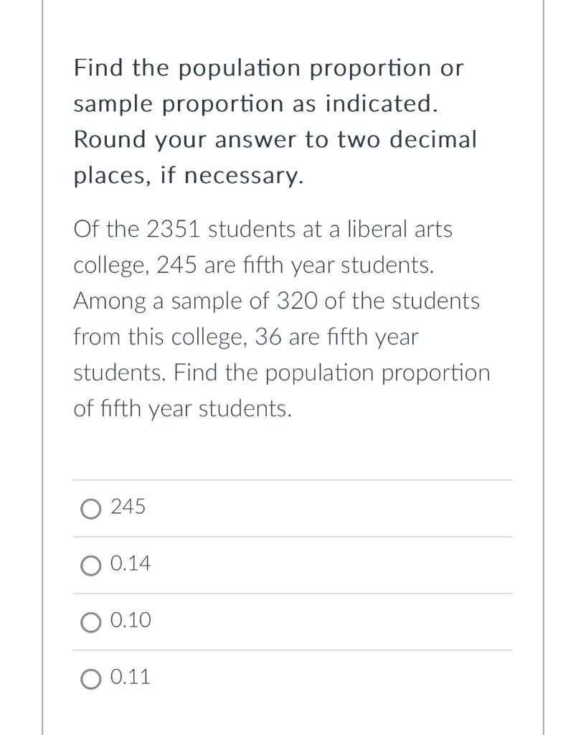Mark the 0.10 radio button
The height and width of the screenshot is (735, 586).
coord(91,622)
